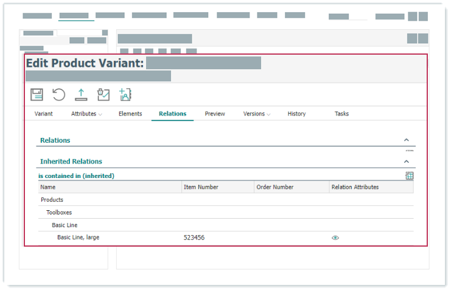Sort by the Item Number column header
This screenshot has width=451, height=291.
201,187
